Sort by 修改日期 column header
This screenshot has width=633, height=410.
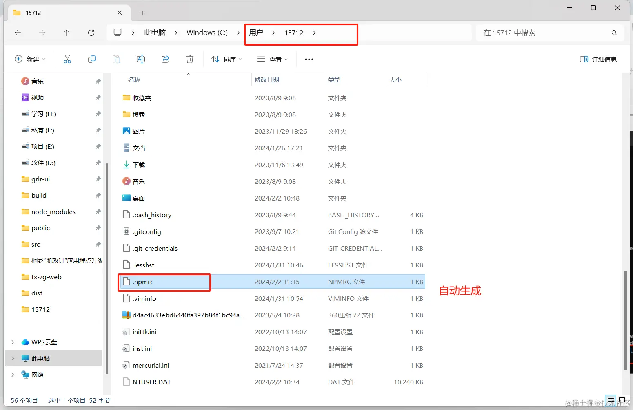coord(267,79)
